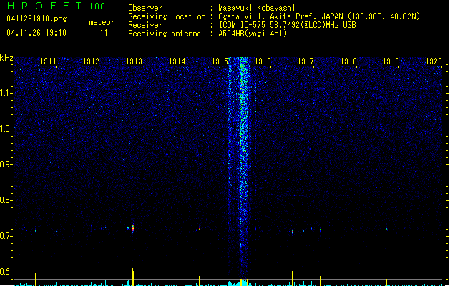Click the 1920 time axis marker

point(434,61)
